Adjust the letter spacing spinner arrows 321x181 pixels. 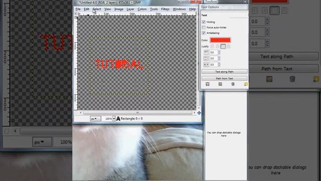pos(219,65)
